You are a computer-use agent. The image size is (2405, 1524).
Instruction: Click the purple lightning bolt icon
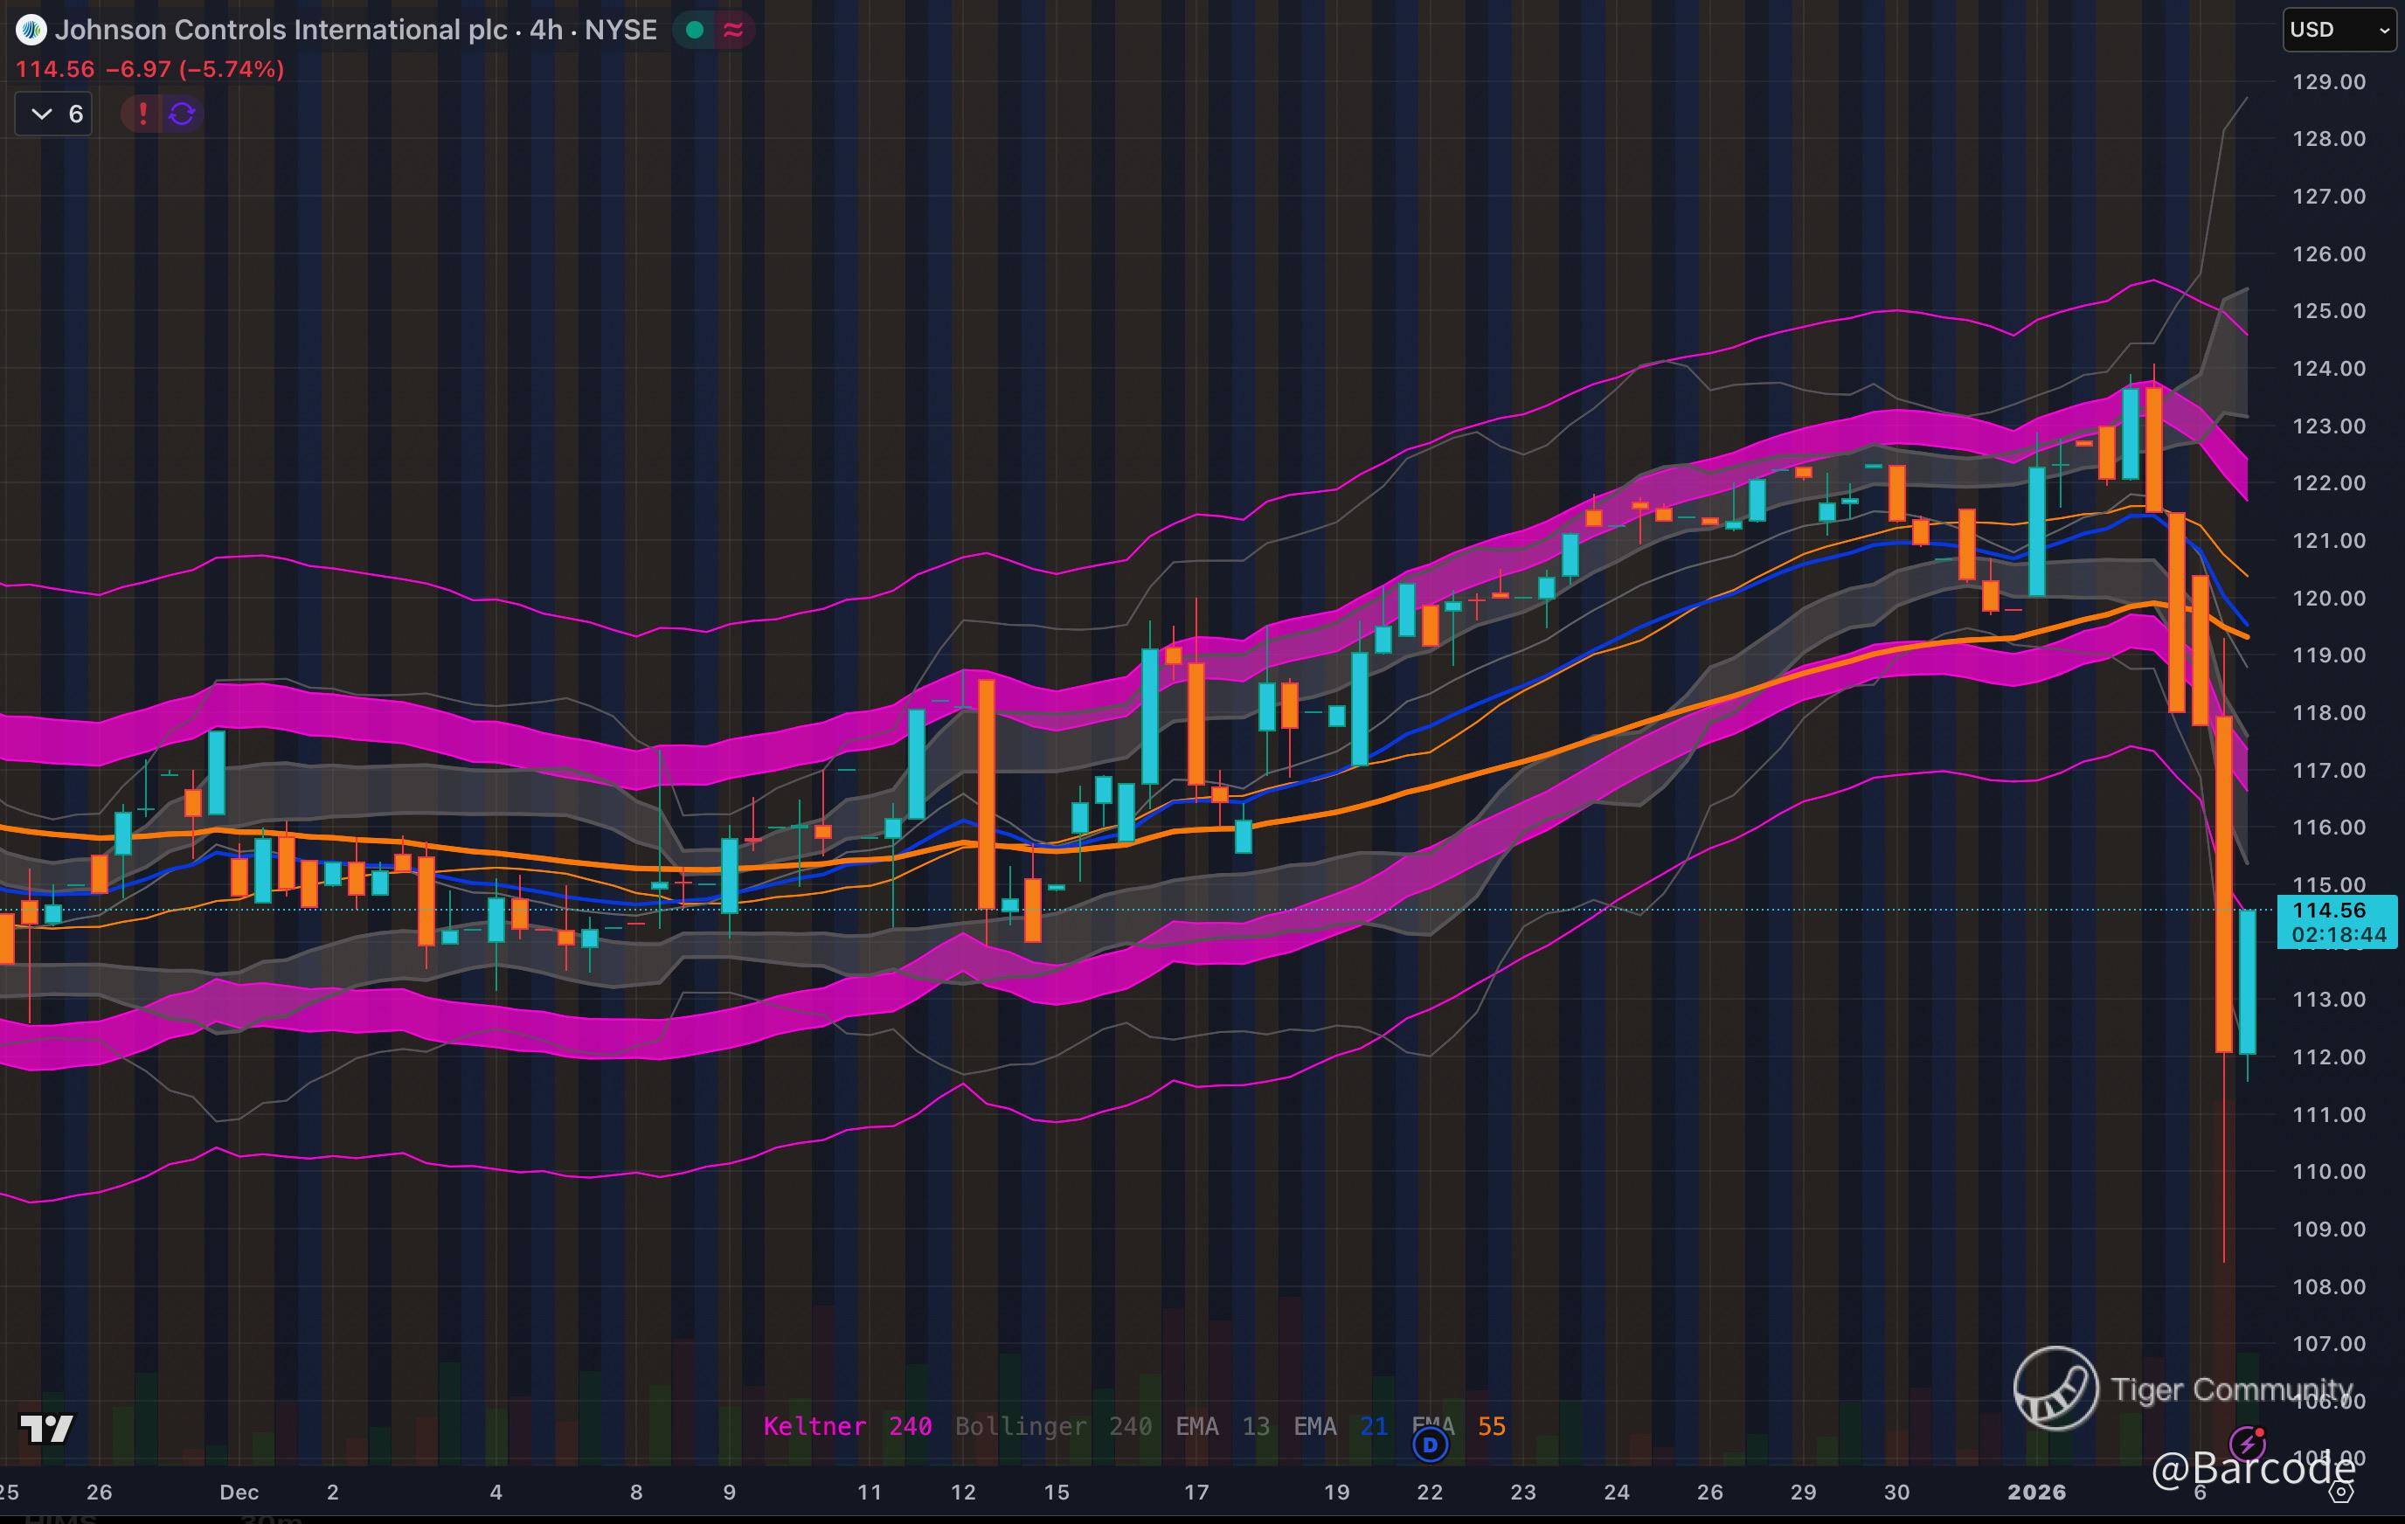click(2247, 1443)
